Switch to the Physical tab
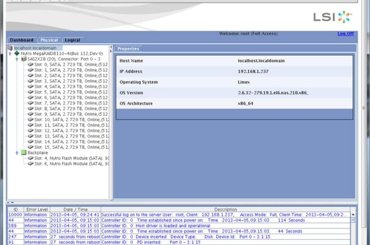The height and width of the screenshot is (245, 370). 49,40
